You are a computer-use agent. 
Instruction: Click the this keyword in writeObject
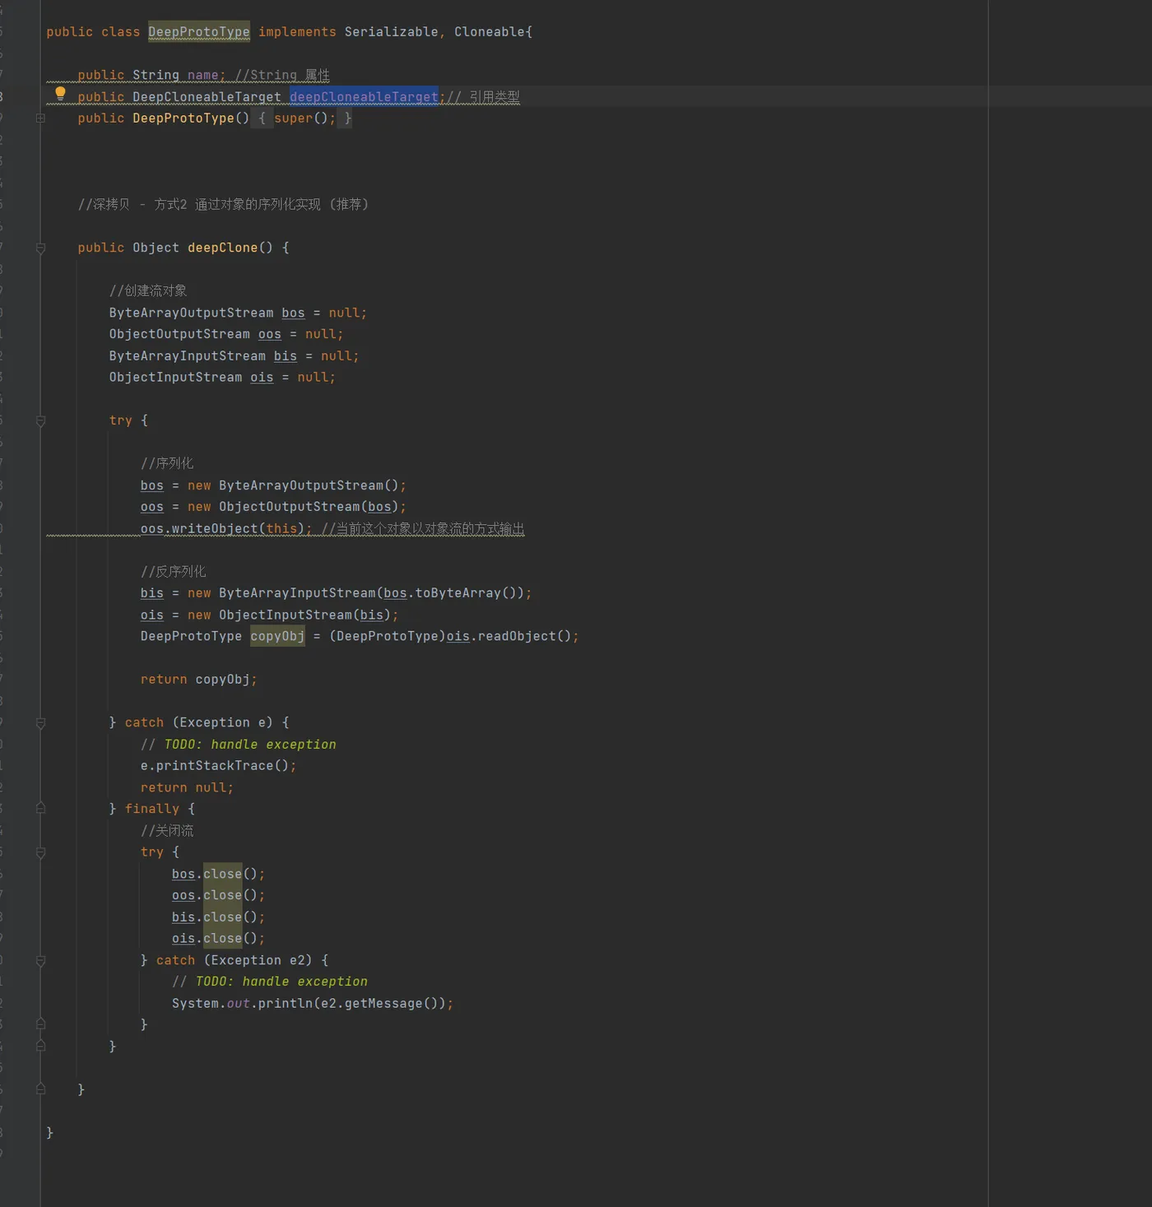281,529
